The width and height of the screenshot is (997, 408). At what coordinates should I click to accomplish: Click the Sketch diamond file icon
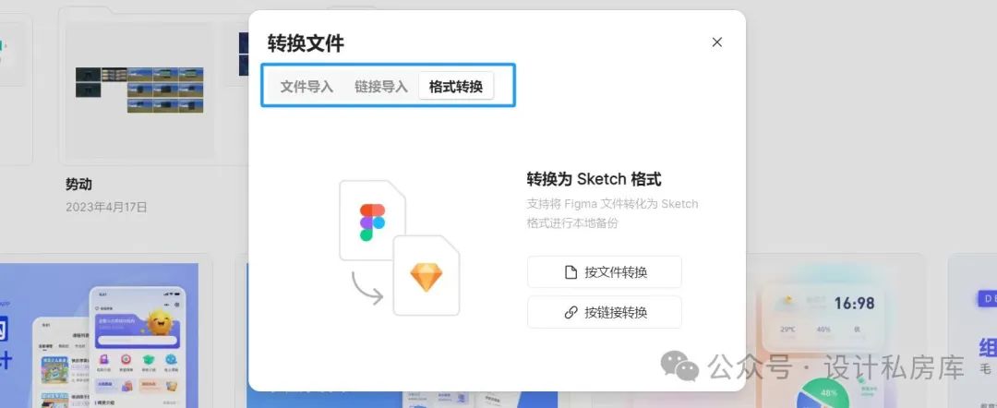point(426,276)
